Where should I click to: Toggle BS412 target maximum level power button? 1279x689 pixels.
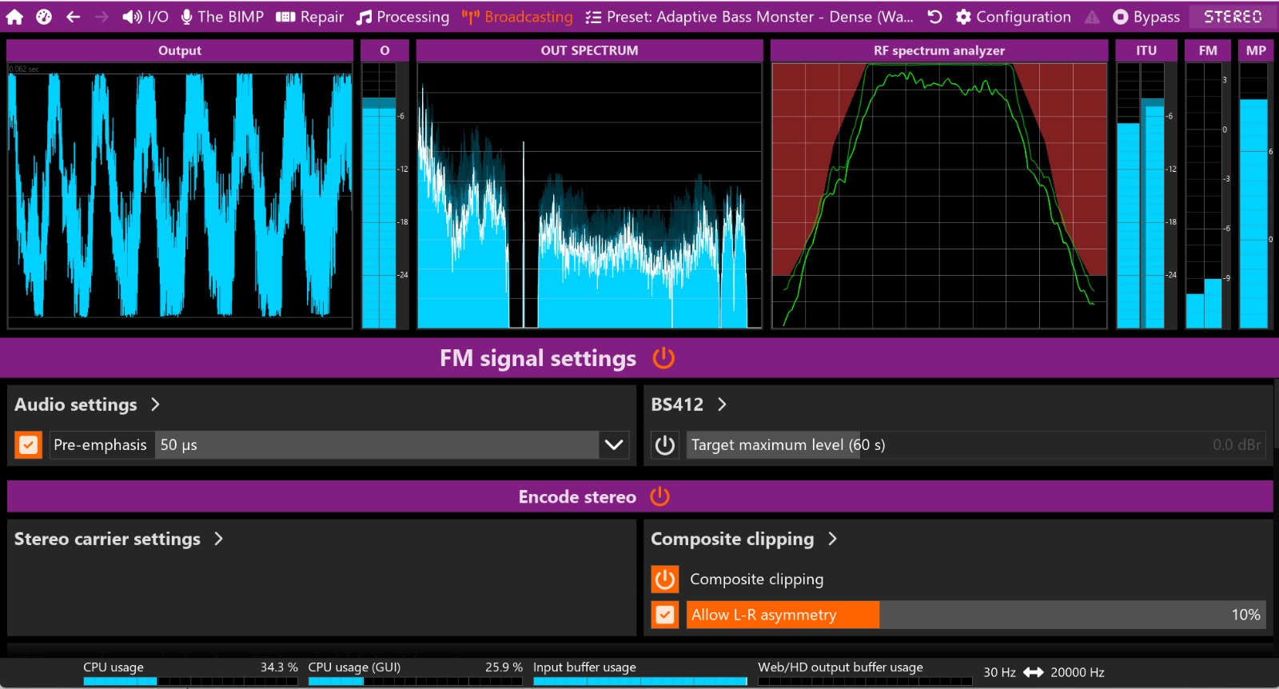click(x=665, y=445)
